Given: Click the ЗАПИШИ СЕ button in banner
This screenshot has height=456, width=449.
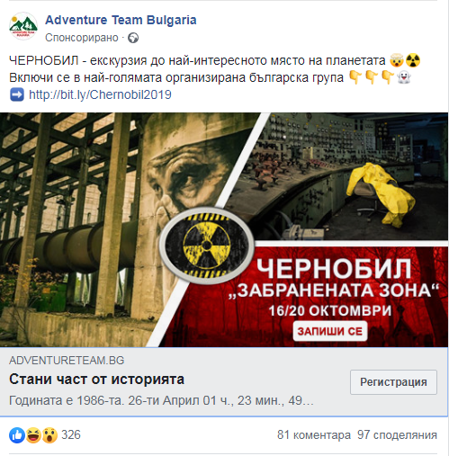Looking at the screenshot, I should click(330, 331).
